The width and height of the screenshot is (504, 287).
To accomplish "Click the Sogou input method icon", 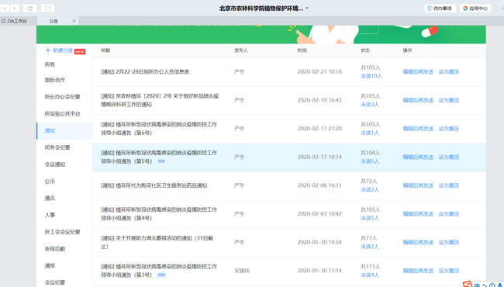I will coord(468,284).
